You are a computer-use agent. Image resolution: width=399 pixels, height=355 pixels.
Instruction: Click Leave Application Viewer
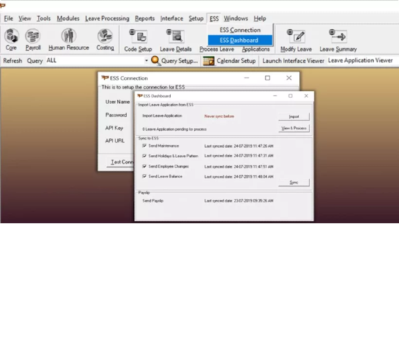[360, 60]
